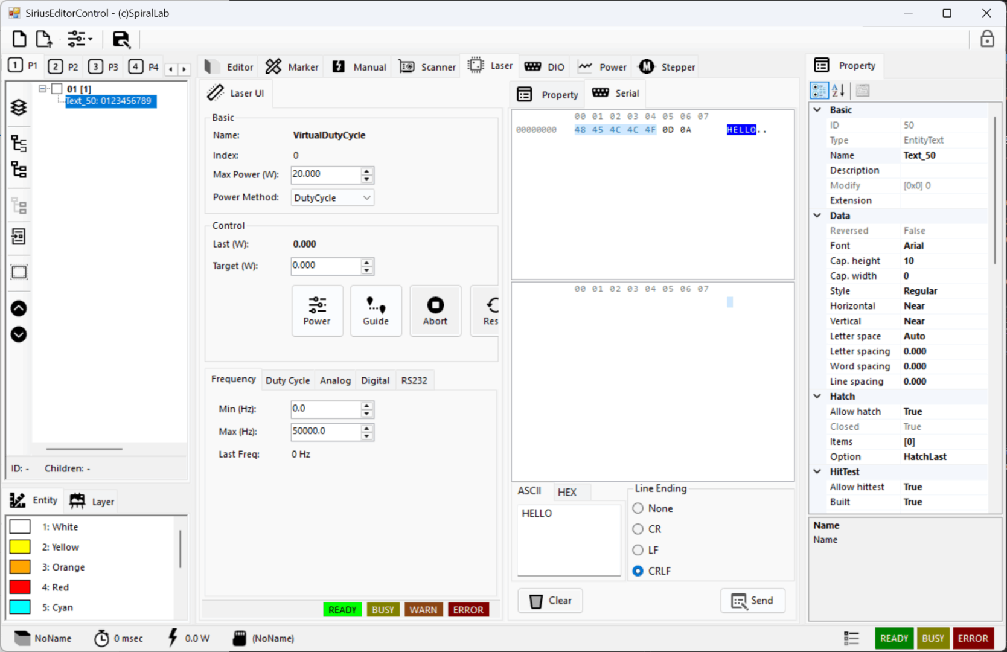Click the move down arrow icon
The height and width of the screenshot is (652, 1007).
(x=19, y=334)
